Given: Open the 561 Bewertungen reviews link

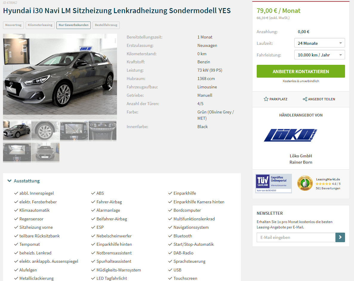Looking at the screenshot, I should click(328, 188).
